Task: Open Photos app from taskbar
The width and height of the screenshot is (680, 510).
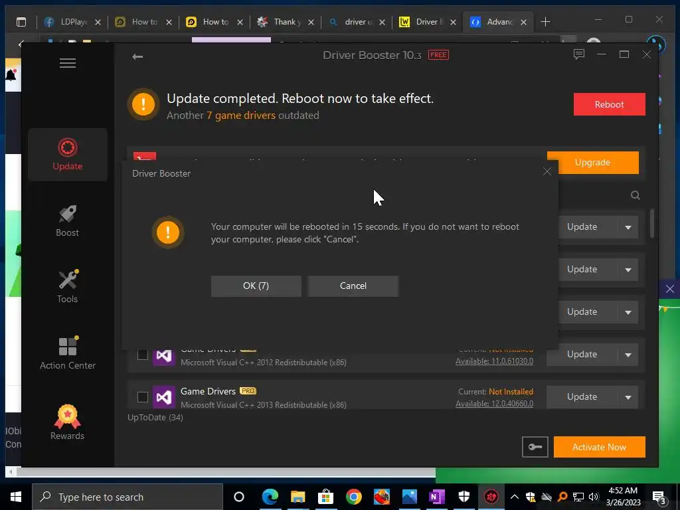Action: [409, 497]
